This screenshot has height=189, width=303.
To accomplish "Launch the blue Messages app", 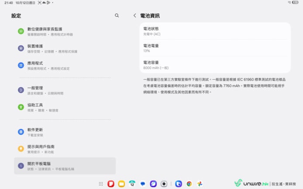I will coord(143,184).
